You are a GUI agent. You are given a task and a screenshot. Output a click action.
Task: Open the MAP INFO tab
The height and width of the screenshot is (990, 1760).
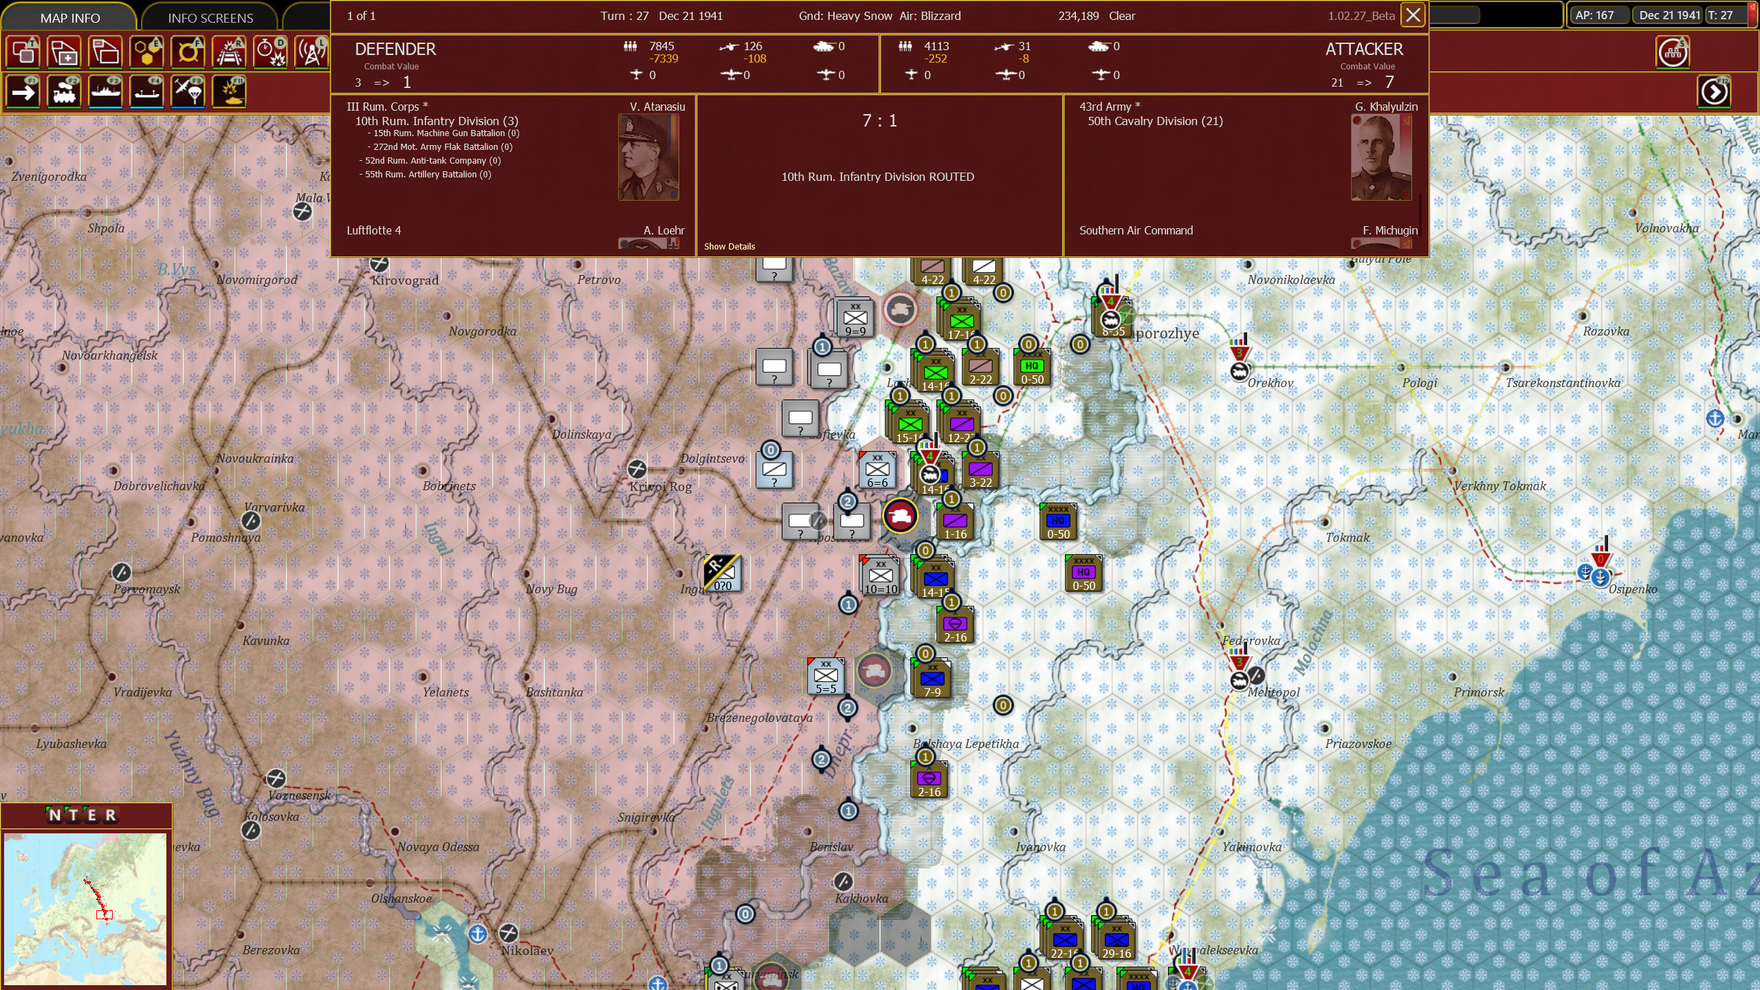pos(69,18)
